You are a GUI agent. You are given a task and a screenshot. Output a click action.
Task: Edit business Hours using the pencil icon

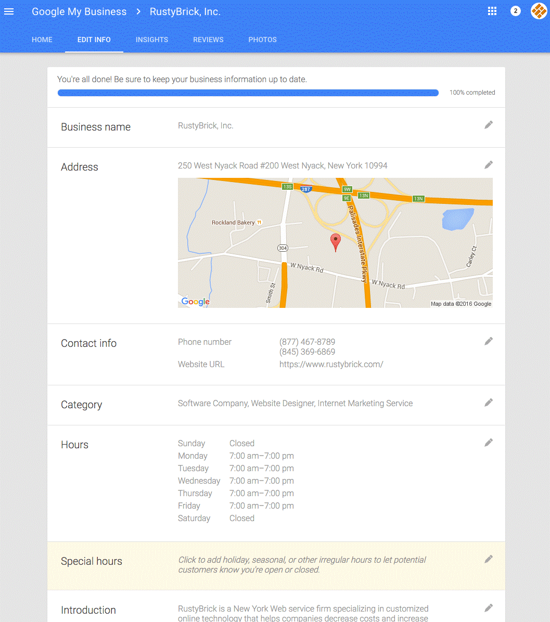(x=488, y=442)
